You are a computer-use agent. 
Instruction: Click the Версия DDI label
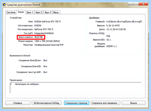(99, 40)
